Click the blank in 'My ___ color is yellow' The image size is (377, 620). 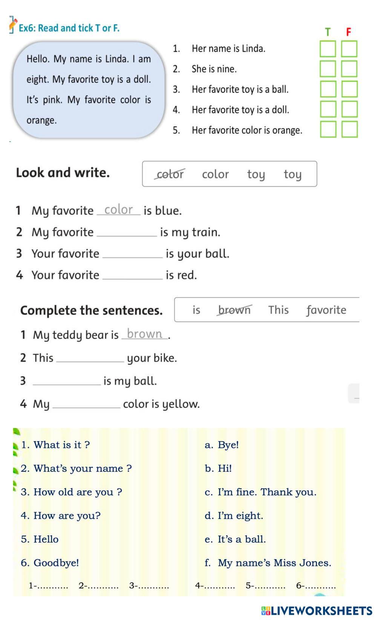pos(86,404)
